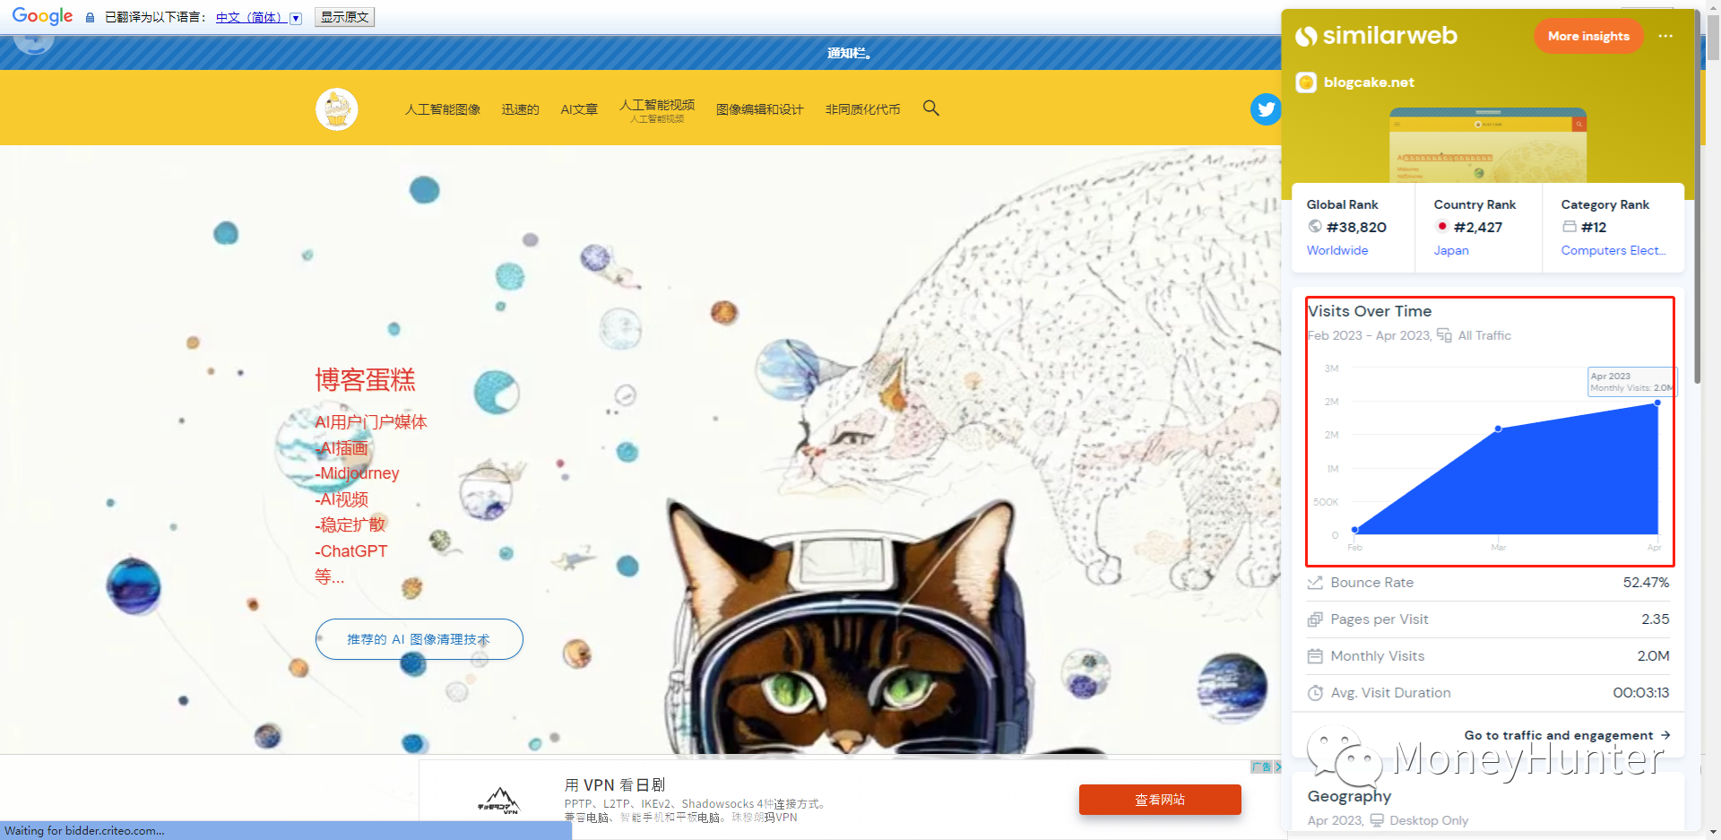Open the 非同质化代币 menu item

[x=862, y=109]
